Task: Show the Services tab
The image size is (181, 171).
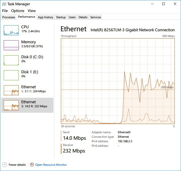Action: coord(96,17)
